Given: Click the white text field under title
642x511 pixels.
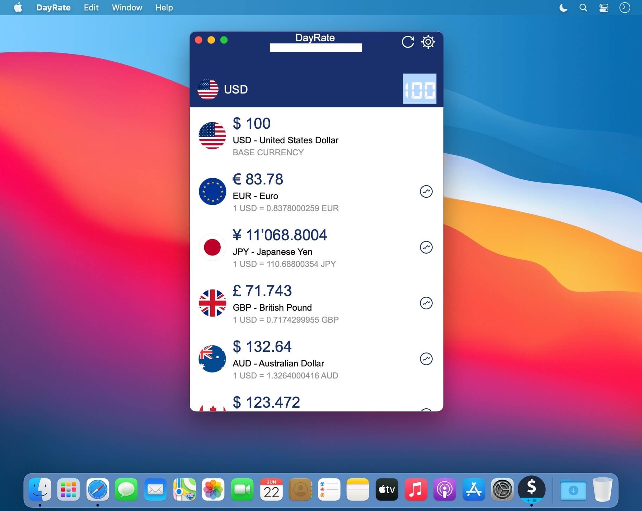Looking at the screenshot, I should pyautogui.click(x=316, y=48).
